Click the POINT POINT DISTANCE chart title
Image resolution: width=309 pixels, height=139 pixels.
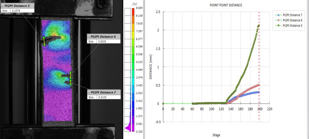click(x=226, y=6)
